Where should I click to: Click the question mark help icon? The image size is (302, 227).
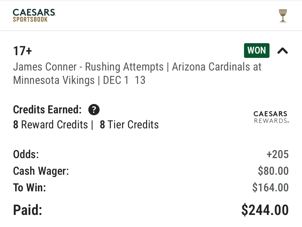[94, 110]
